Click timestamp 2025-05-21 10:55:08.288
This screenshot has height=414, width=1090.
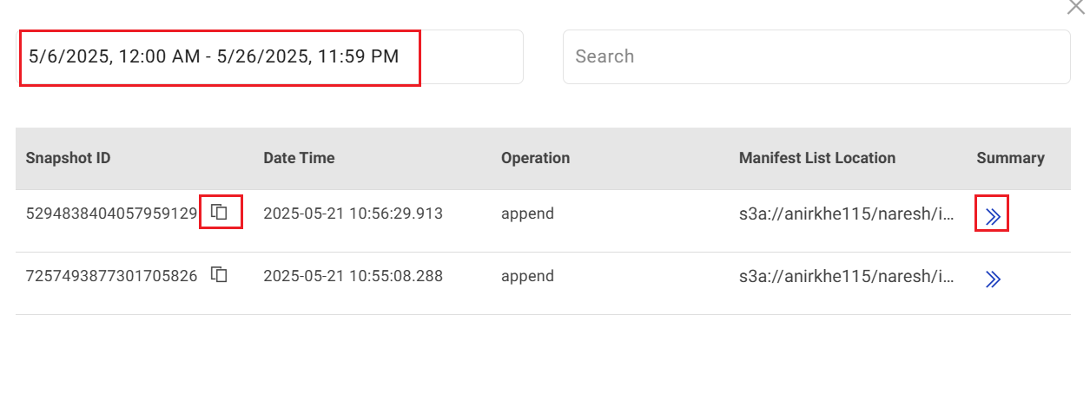pyautogui.click(x=353, y=277)
